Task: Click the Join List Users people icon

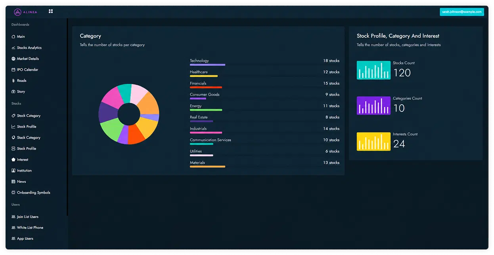Action: (x=13, y=217)
